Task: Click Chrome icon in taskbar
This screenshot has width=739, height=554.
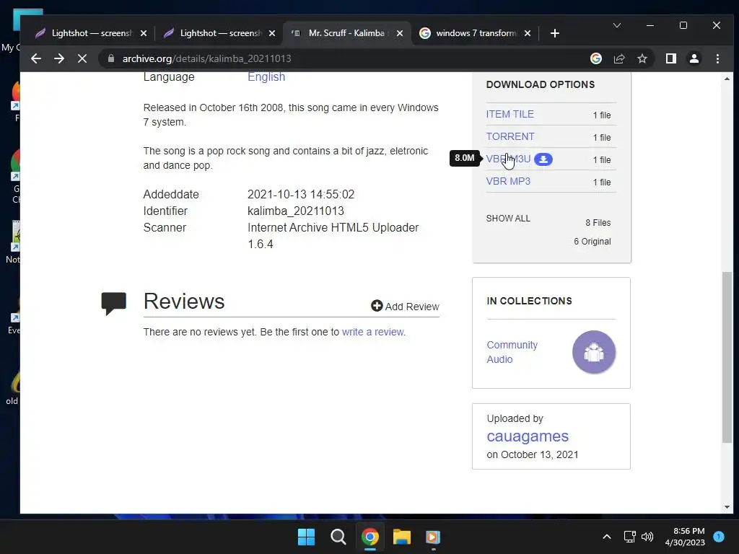Action: pos(370,537)
